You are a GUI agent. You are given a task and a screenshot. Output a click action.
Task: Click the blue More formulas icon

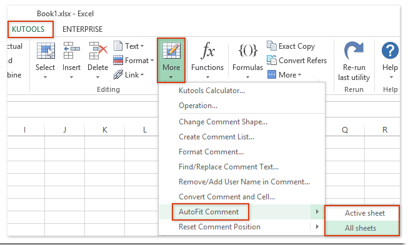(272, 75)
